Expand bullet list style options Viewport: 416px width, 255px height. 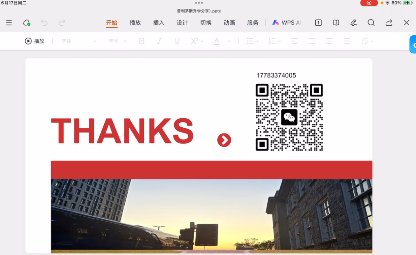pos(258,41)
